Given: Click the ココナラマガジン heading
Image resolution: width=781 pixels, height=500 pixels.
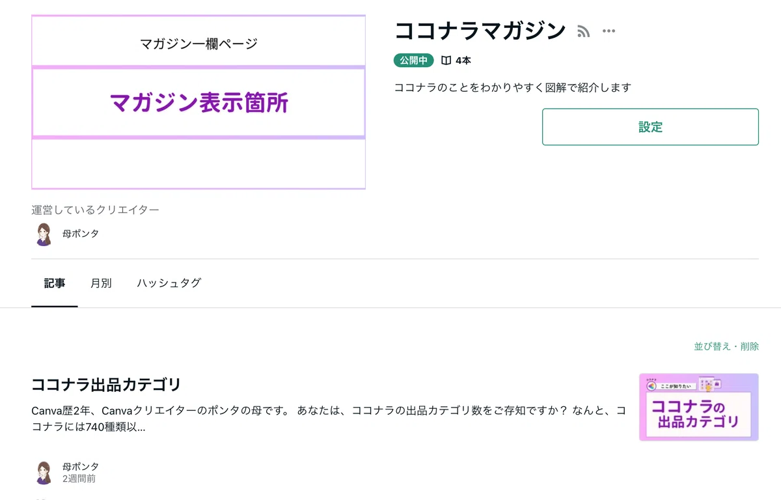Looking at the screenshot, I should pyautogui.click(x=480, y=31).
